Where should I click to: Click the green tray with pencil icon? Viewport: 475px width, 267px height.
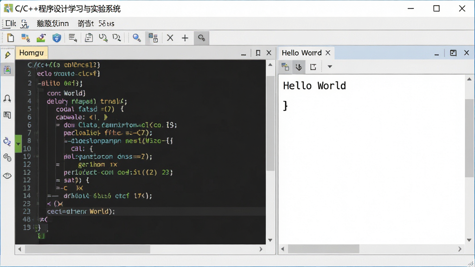[41, 38]
